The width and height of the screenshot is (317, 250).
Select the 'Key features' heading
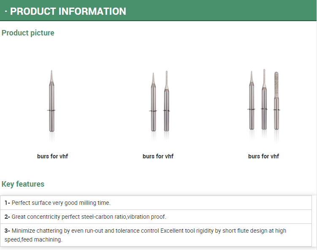(x=23, y=184)
